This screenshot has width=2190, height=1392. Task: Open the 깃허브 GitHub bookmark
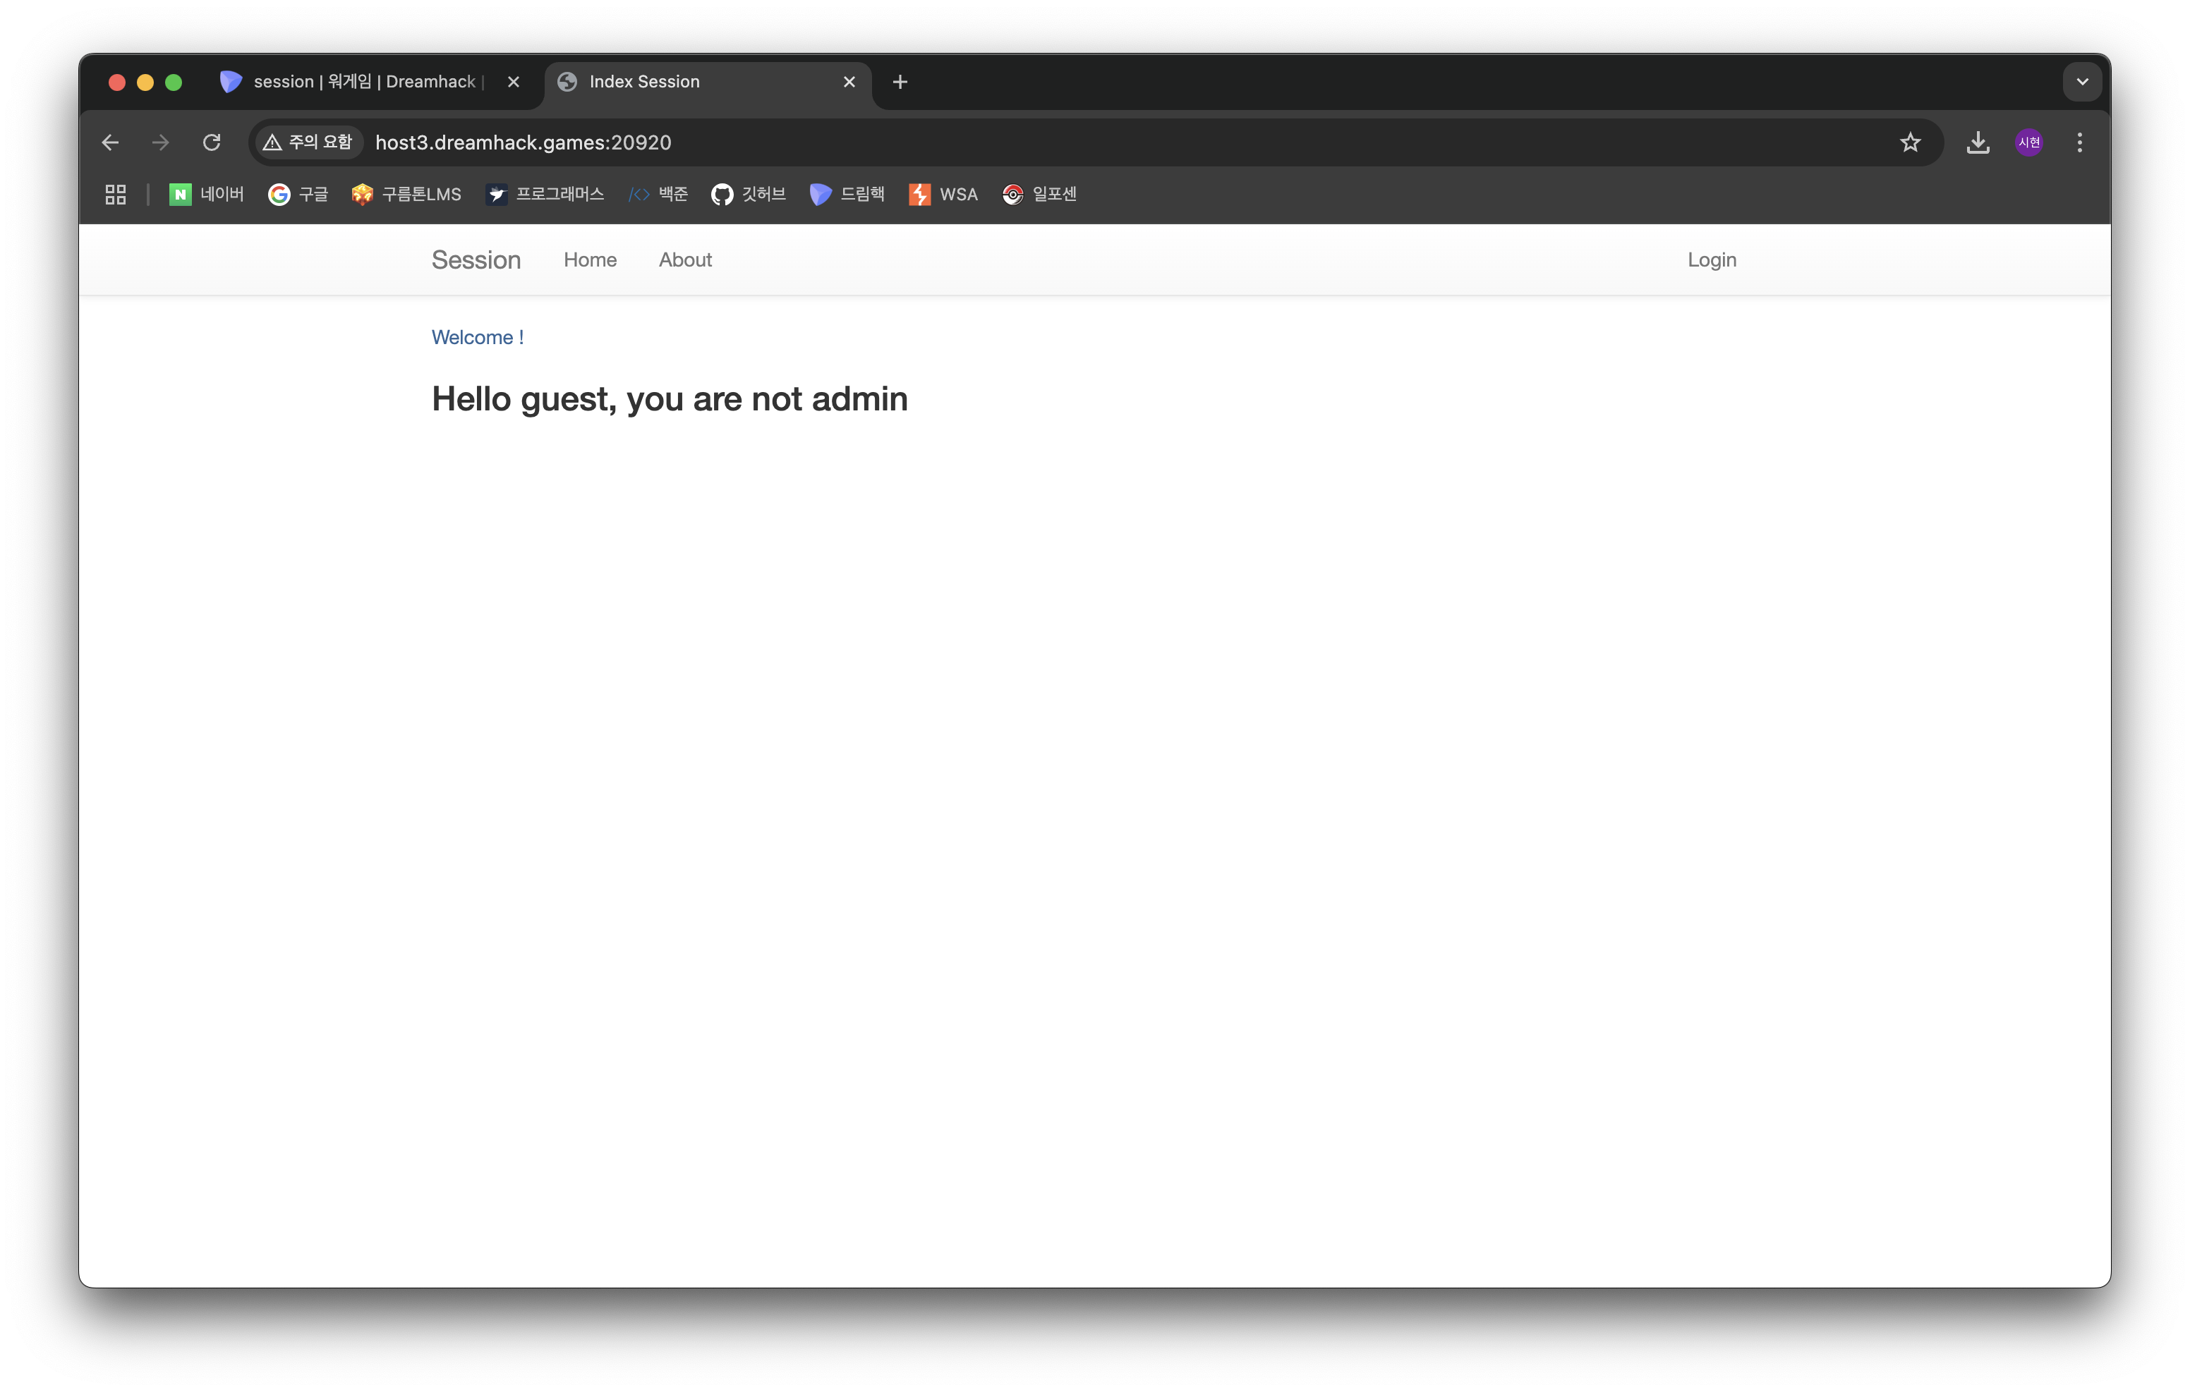click(x=748, y=195)
